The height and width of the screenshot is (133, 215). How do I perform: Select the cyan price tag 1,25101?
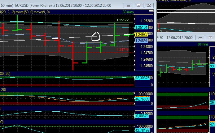[142, 28]
